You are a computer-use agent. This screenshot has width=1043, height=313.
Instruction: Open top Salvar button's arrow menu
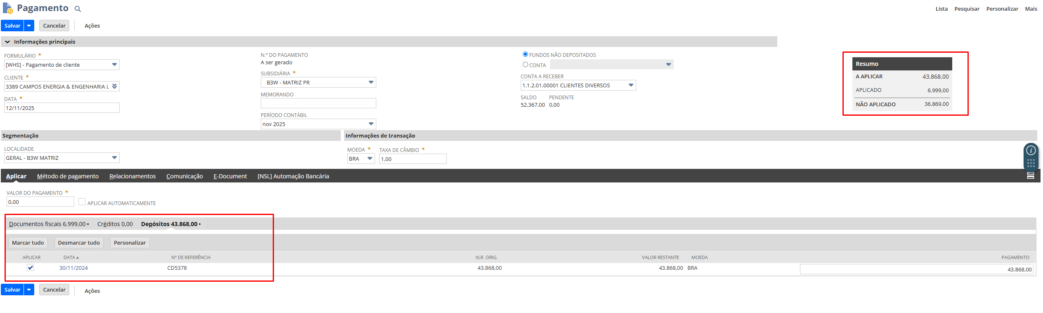[x=29, y=26]
